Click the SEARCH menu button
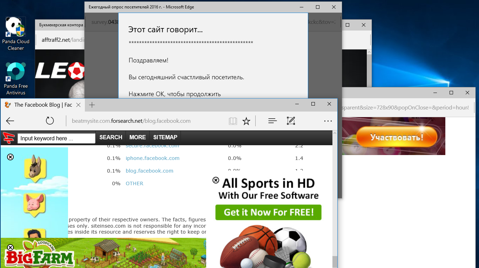Image resolution: width=479 pixels, height=268 pixels. [111, 137]
